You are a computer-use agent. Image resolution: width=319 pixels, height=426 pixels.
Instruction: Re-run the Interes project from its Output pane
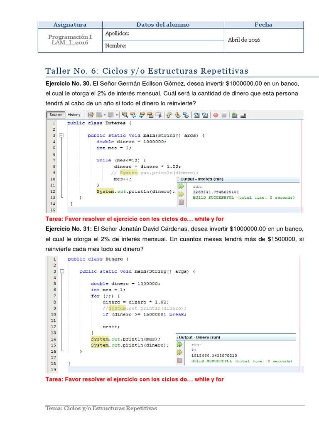click(181, 186)
